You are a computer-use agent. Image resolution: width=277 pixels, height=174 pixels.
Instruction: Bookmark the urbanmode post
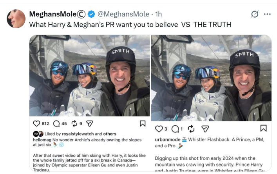tap(264, 128)
